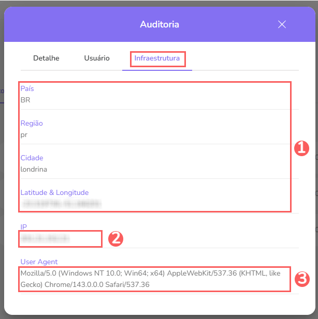Viewport: 318px width, 319px height.
Task: Click the Auditoria dialog title
Action: pos(160,24)
